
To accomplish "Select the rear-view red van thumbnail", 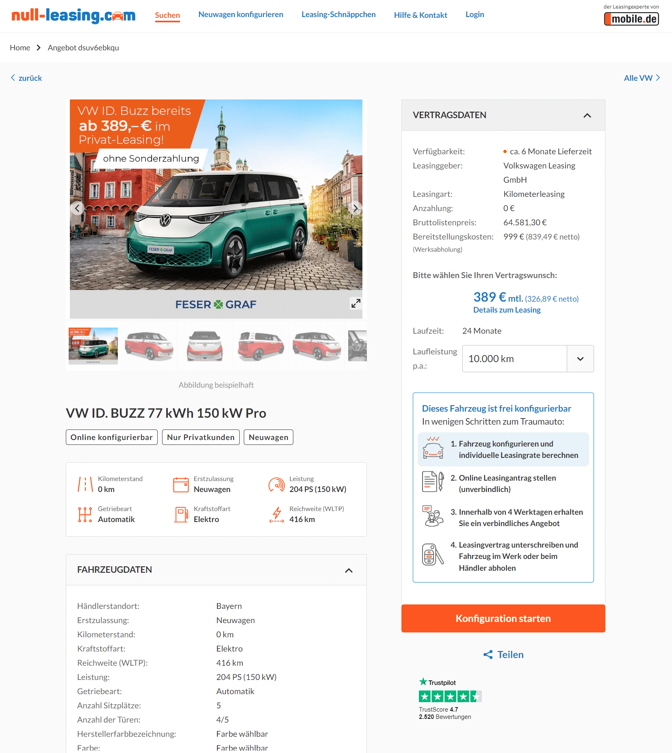I will [261, 346].
